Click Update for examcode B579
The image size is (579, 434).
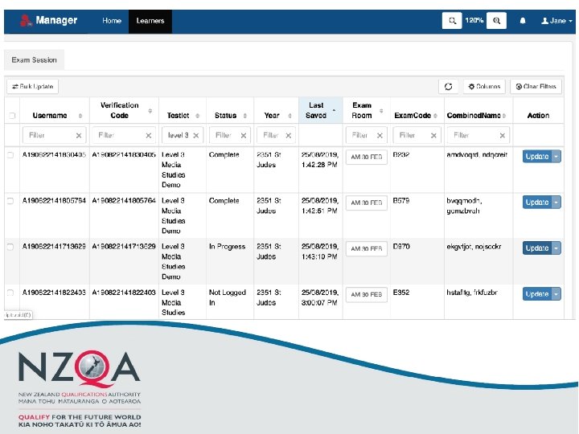tap(537, 203)
